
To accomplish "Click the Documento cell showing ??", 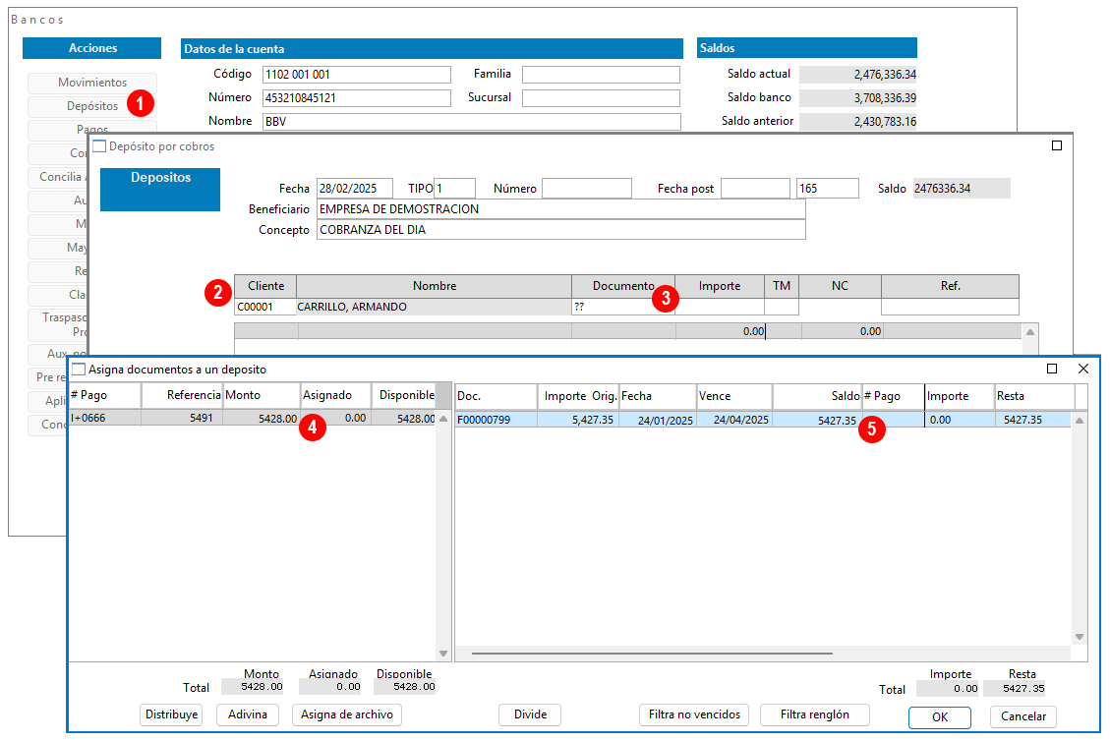I will click(623, 307).
